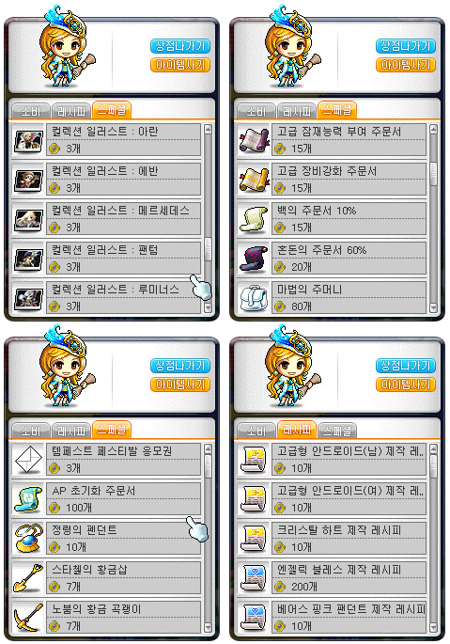Click scroll-down arrow in top-left item list

208,307
